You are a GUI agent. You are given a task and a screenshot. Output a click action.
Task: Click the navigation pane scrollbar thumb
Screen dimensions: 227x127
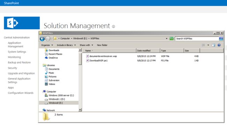(80, 58)
